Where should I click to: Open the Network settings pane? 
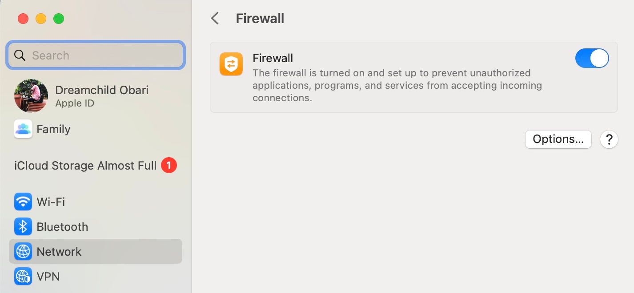[x=59, y=252]
